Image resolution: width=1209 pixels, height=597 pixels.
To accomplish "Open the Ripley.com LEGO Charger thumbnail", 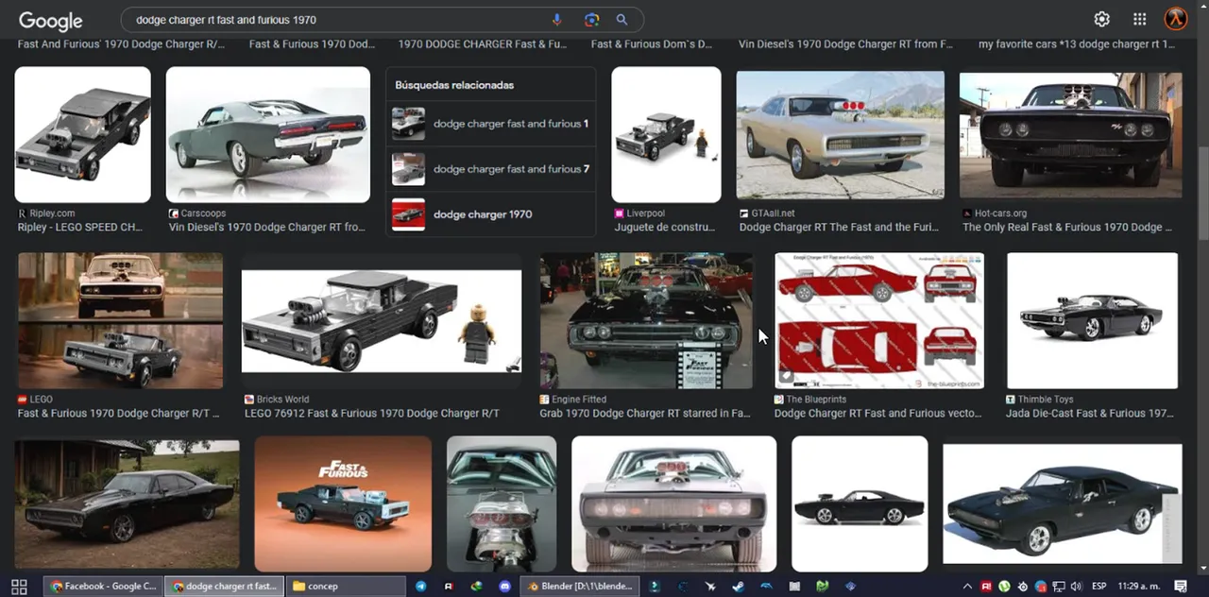I will pyautogui.click(x=83, y=134).
